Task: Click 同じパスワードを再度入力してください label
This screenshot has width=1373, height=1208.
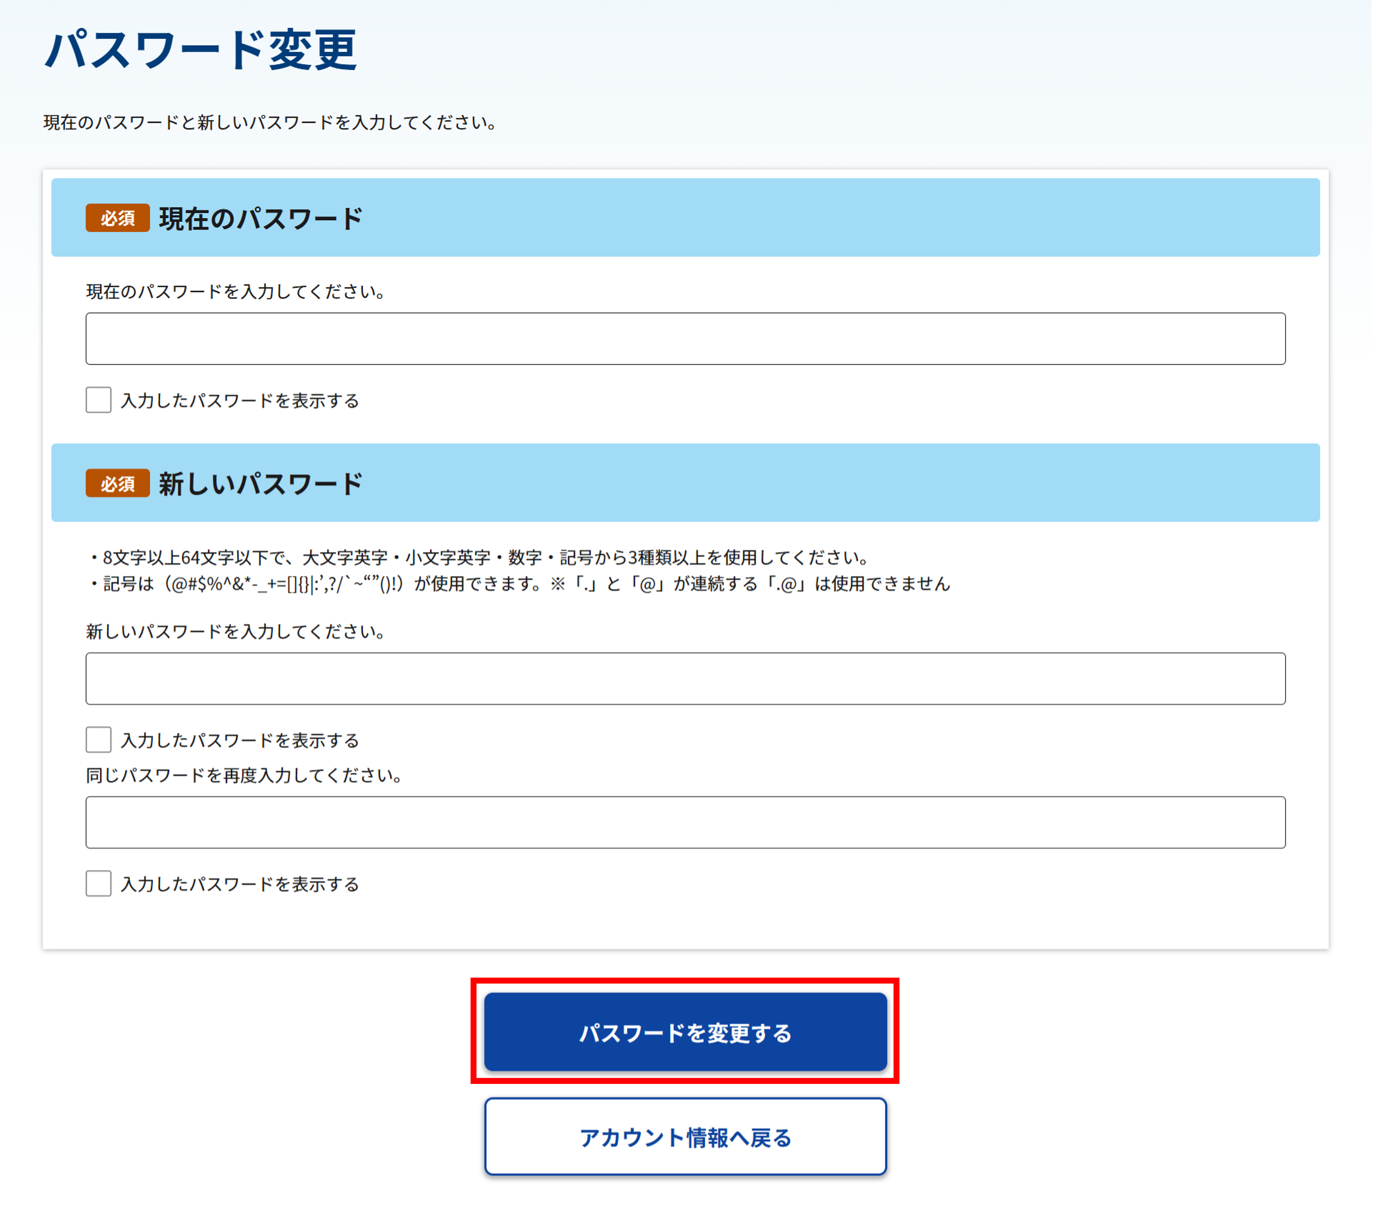Action: pyautogui.click(x=244, y=776)
